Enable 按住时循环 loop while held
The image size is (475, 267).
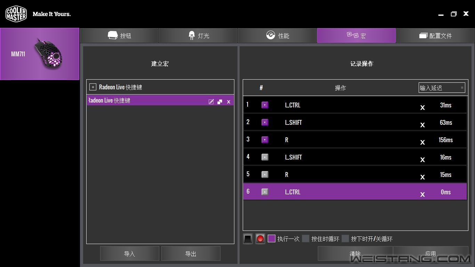coord(306,238)
